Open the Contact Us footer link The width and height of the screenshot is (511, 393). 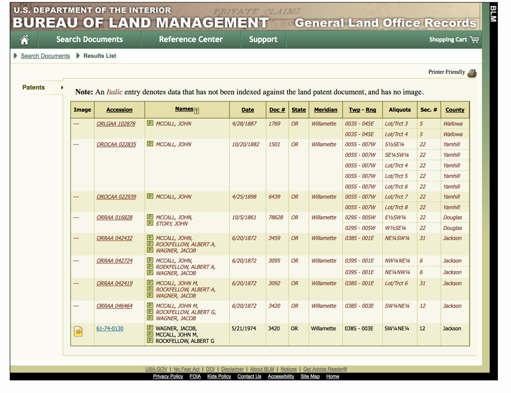click(249, 376)
